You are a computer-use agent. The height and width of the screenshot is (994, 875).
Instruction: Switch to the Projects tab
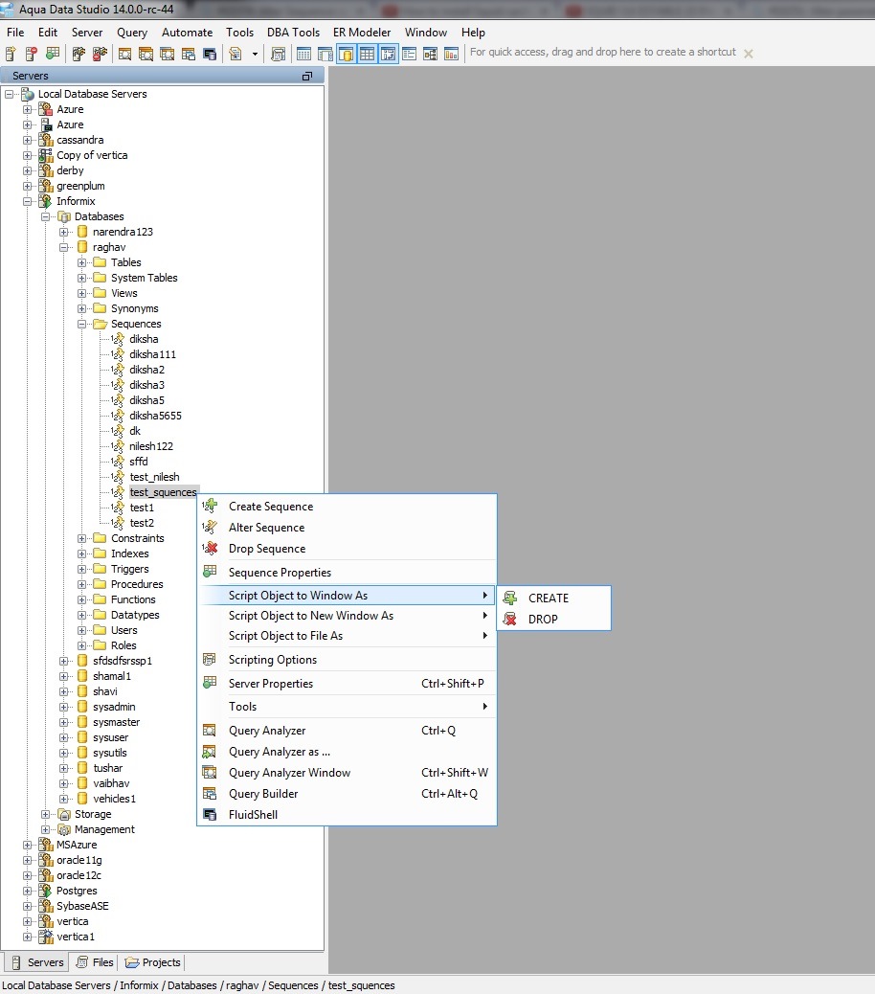point(153,962)
